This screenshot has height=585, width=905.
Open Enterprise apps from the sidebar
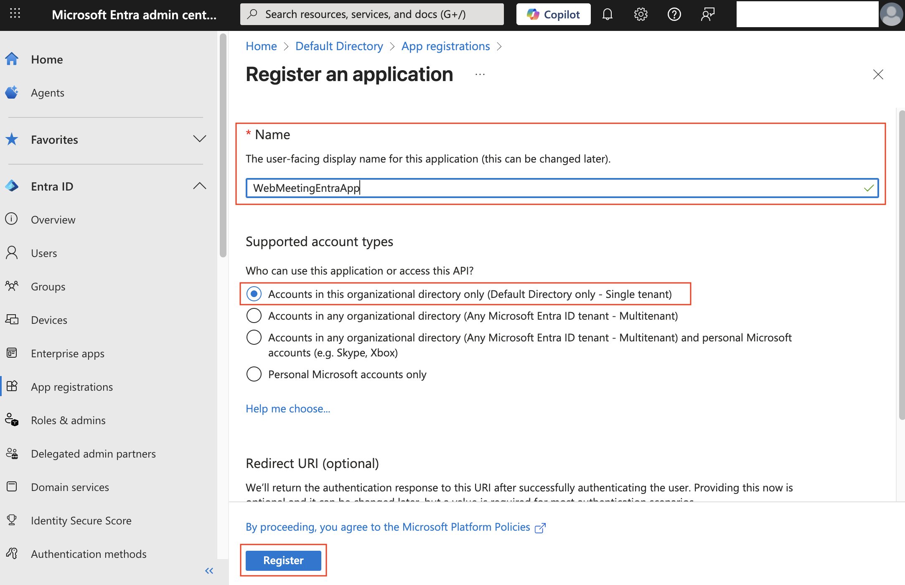pyautogui.click(x=68, y=353)
